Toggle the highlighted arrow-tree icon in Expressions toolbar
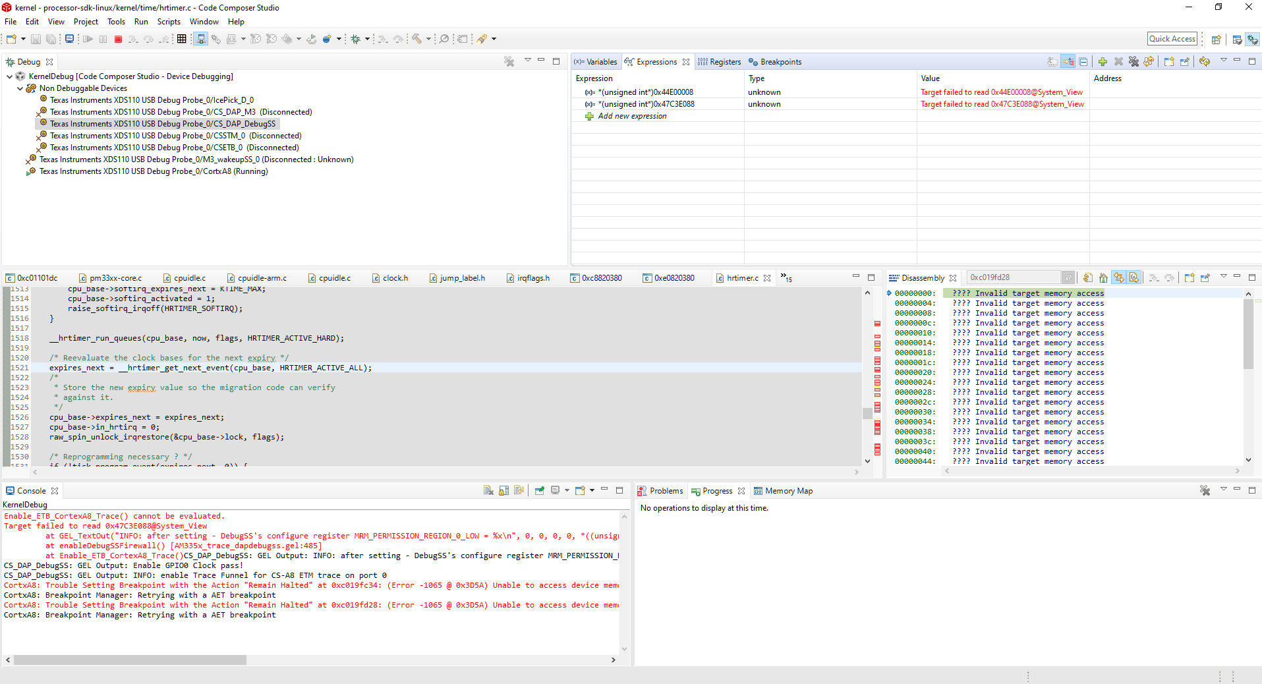Viewport: 1262px width, 684px height. pyautogui.click(x=1068, y=62)
